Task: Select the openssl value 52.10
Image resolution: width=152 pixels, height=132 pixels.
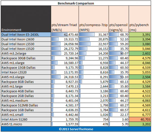Action: [x=119, y=39]
